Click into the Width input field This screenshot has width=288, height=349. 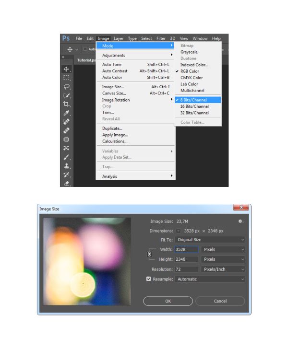pyautogui.click(x=186, y=249)
